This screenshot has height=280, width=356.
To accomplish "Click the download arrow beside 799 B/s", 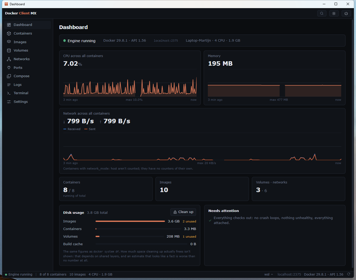I will point(64,122).
